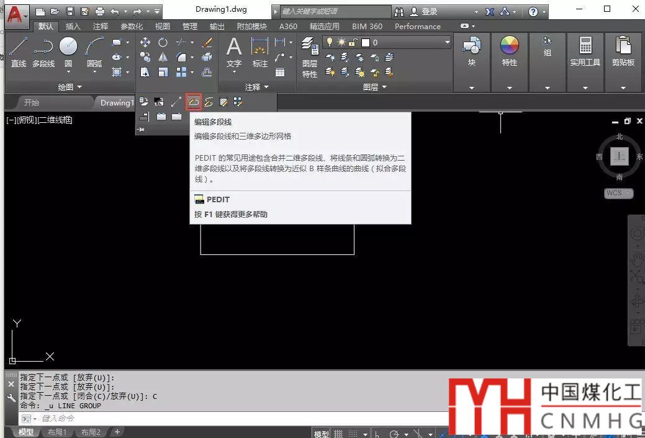Open the Text (文字) annotation tool

(233, 52)
